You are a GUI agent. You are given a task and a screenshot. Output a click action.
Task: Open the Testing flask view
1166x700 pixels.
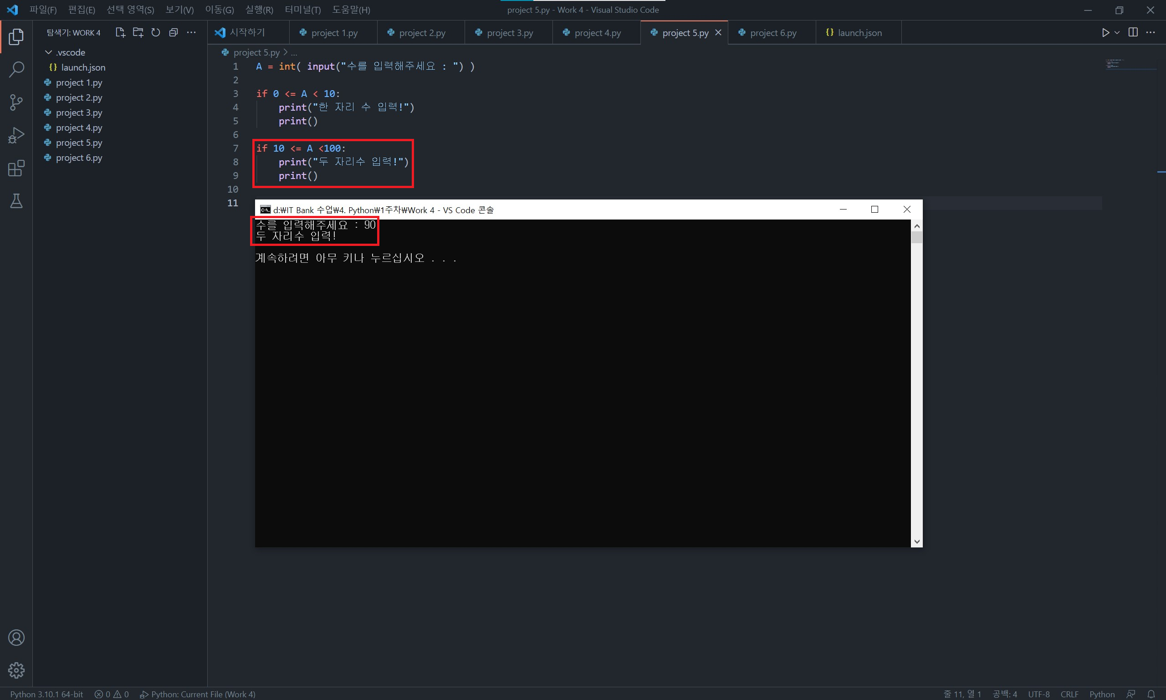(16, 201)
